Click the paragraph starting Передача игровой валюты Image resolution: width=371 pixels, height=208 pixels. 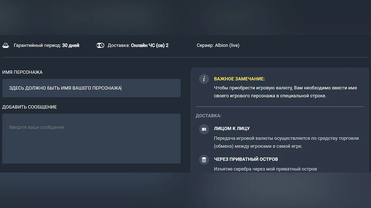pyautogui.click(x=286, y=142)
